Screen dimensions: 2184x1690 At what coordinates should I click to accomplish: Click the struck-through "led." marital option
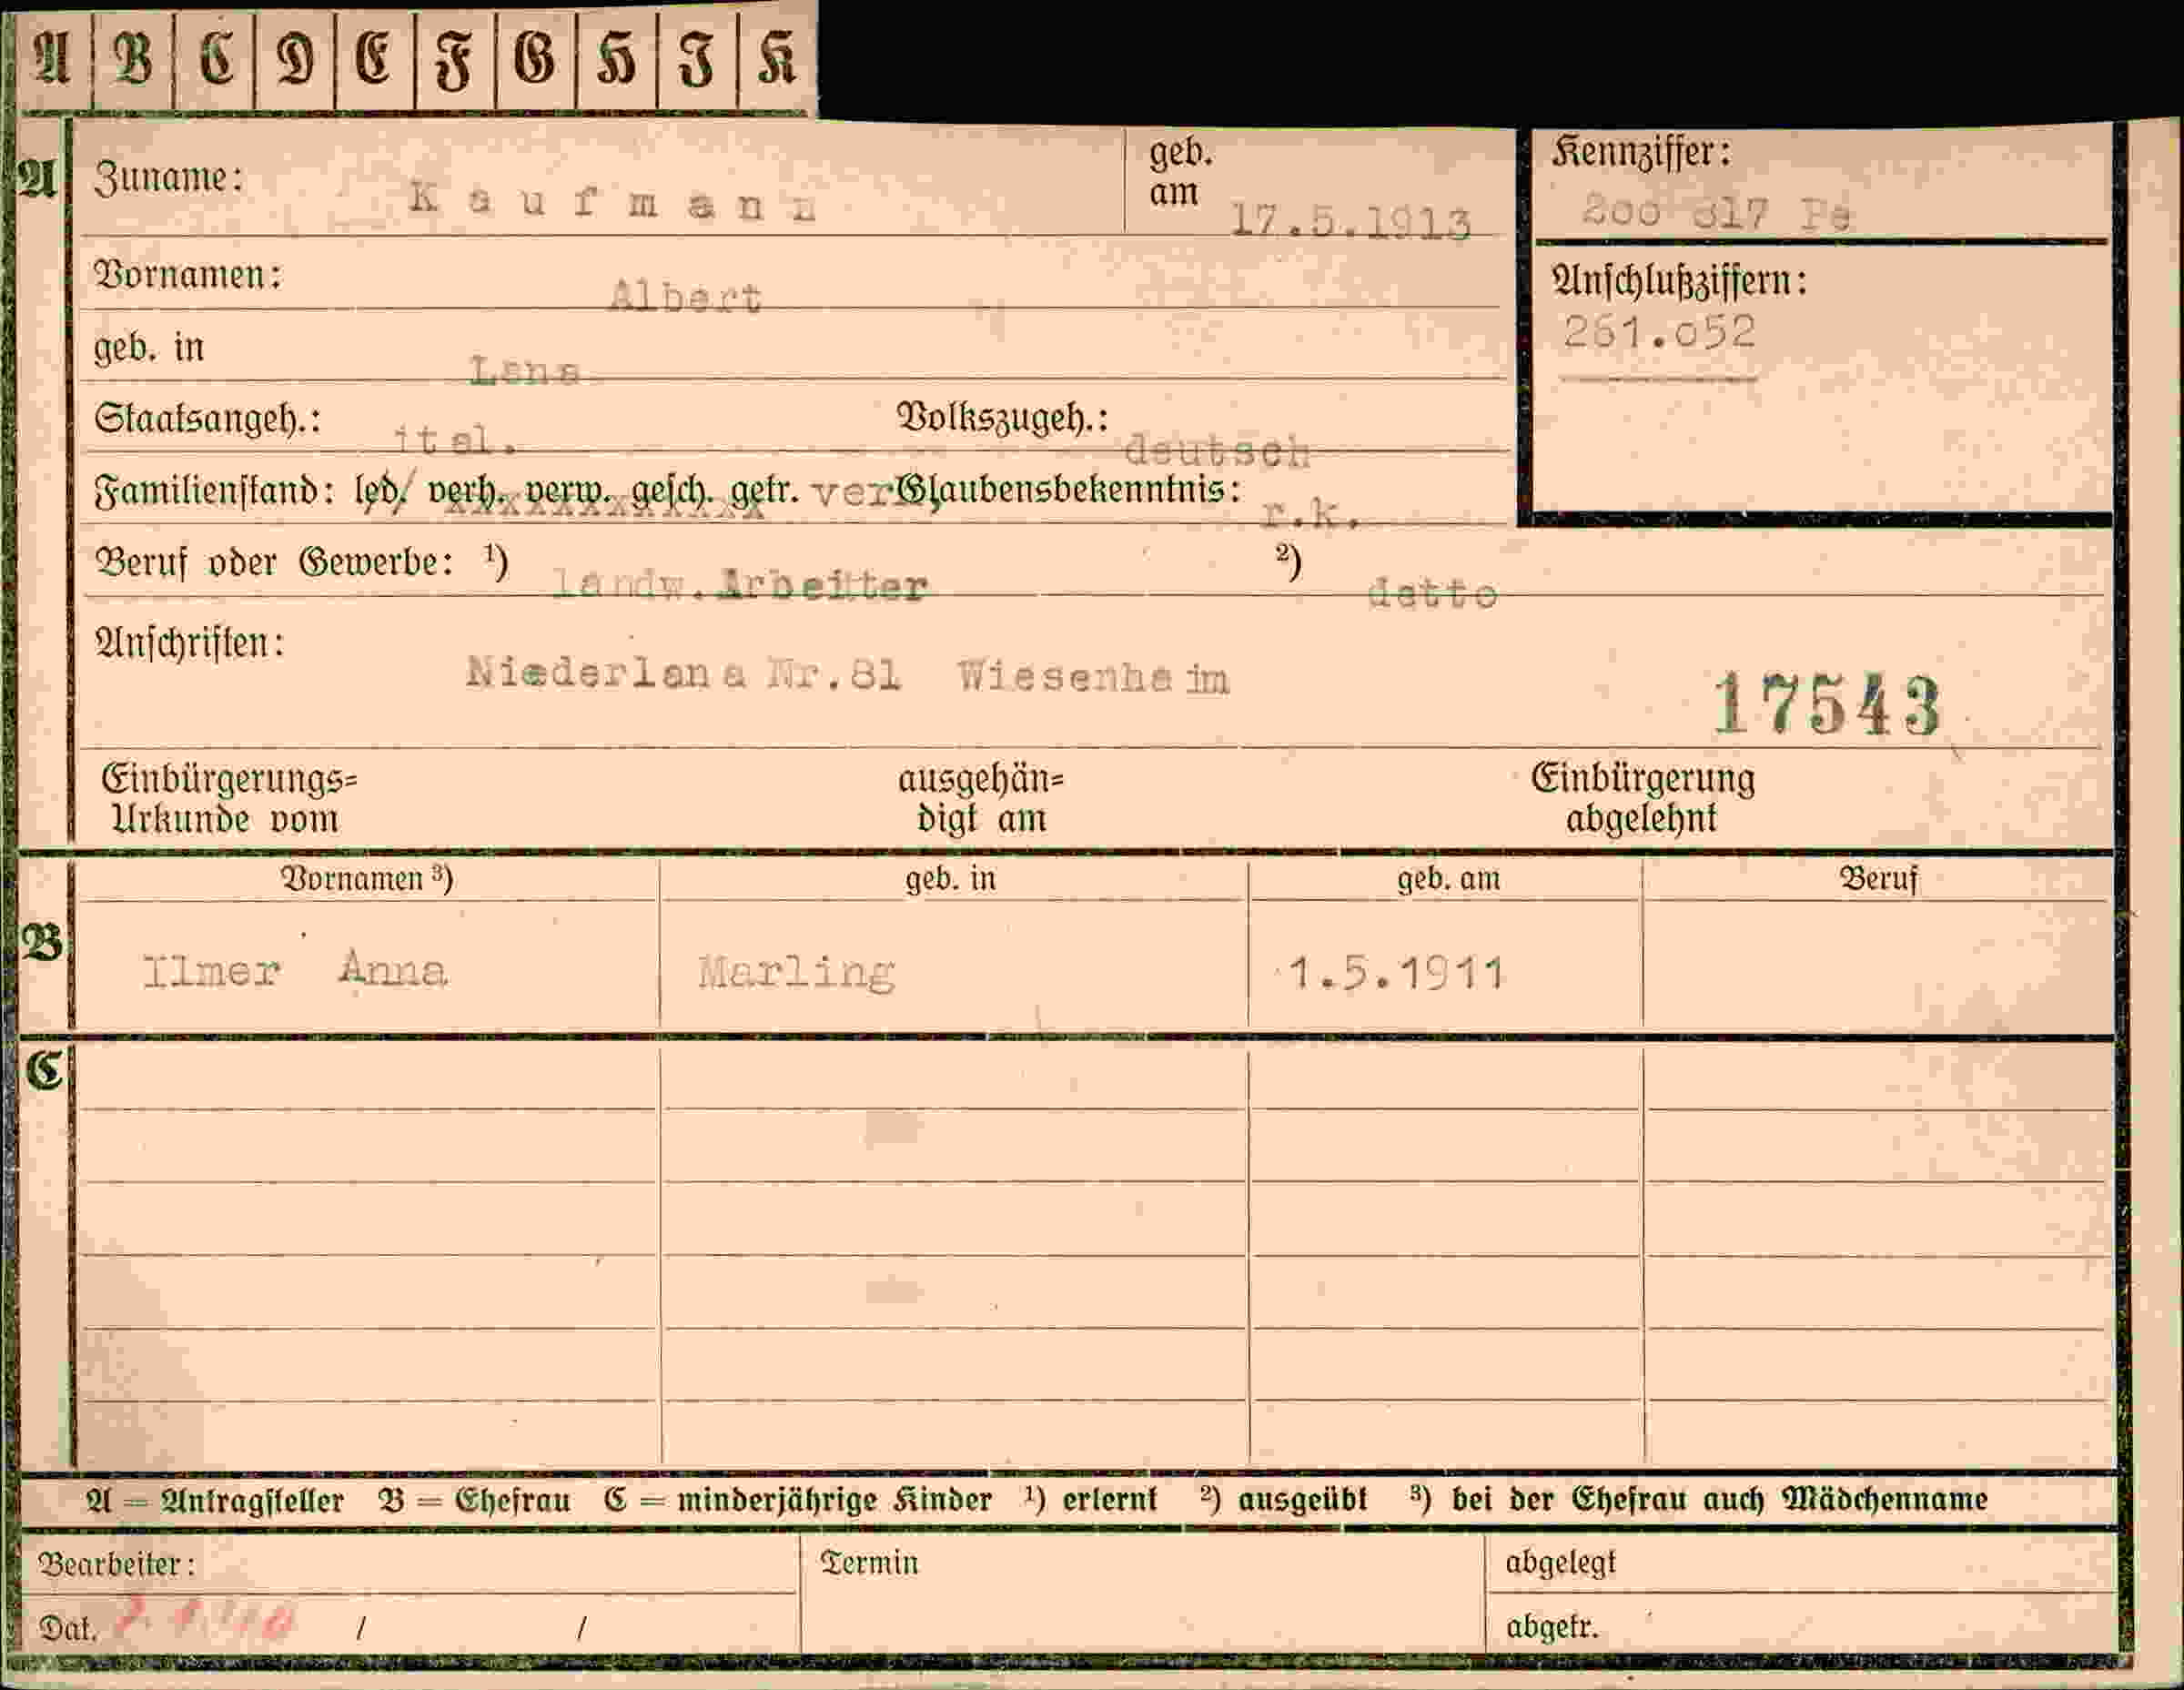(381, 491)
